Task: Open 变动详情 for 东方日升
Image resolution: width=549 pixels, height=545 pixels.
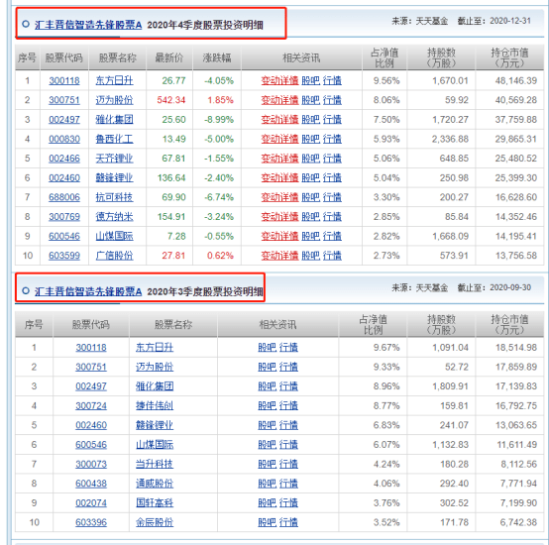Action: pyautogui.click(x=279, y=81)
